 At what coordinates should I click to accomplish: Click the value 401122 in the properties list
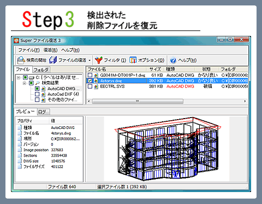(x=57, y=166)
